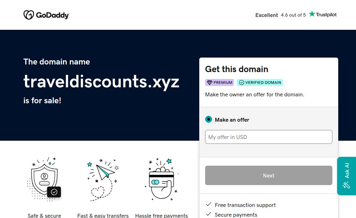Image resolution: width=356 pixels, height=218 pixels.
Task: Click the Trustpilot green star icon
Action: tap(312, 14)
